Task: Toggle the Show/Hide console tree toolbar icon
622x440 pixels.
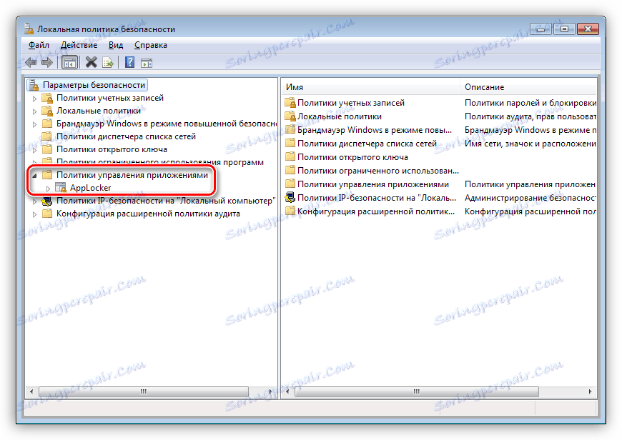Action: click(x=69, y=62)
